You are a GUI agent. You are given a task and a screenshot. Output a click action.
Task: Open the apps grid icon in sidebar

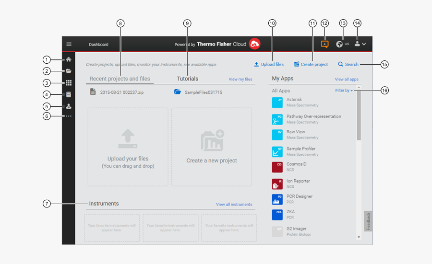click(x=69, y=83)
